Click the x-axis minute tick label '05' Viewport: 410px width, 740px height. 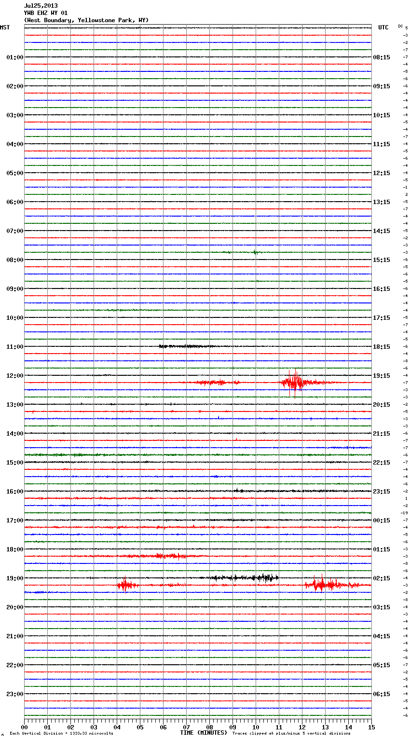tap(140, 727)
